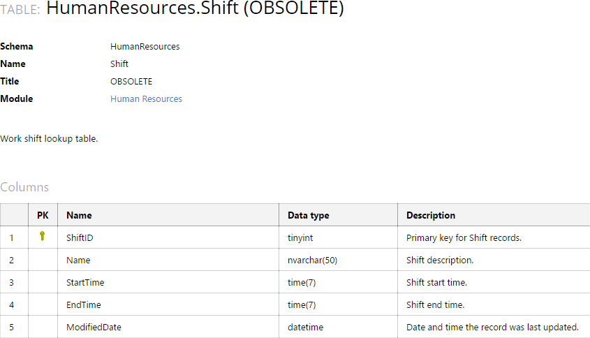Open the Human Resources module link
Viewport: 590px width, 338px height.
[146, 99]
